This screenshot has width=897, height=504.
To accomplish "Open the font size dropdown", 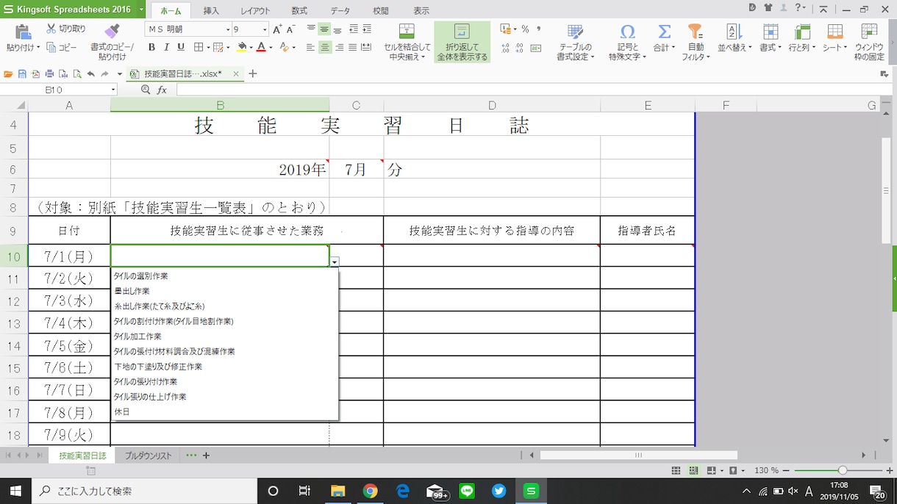I will tap(265, 29).
